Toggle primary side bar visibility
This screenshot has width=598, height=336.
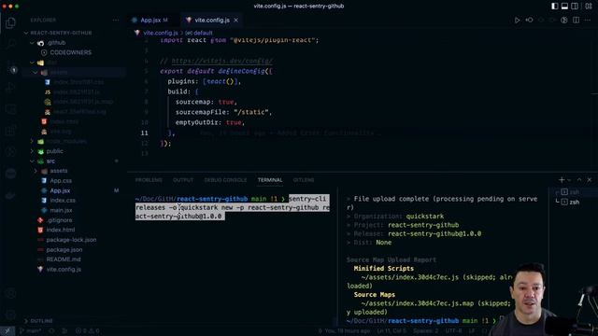point(554,7)
